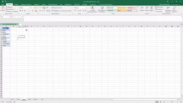Open Sort and Filter menu
Screen dimensions: 183x103
click(168, 9)
